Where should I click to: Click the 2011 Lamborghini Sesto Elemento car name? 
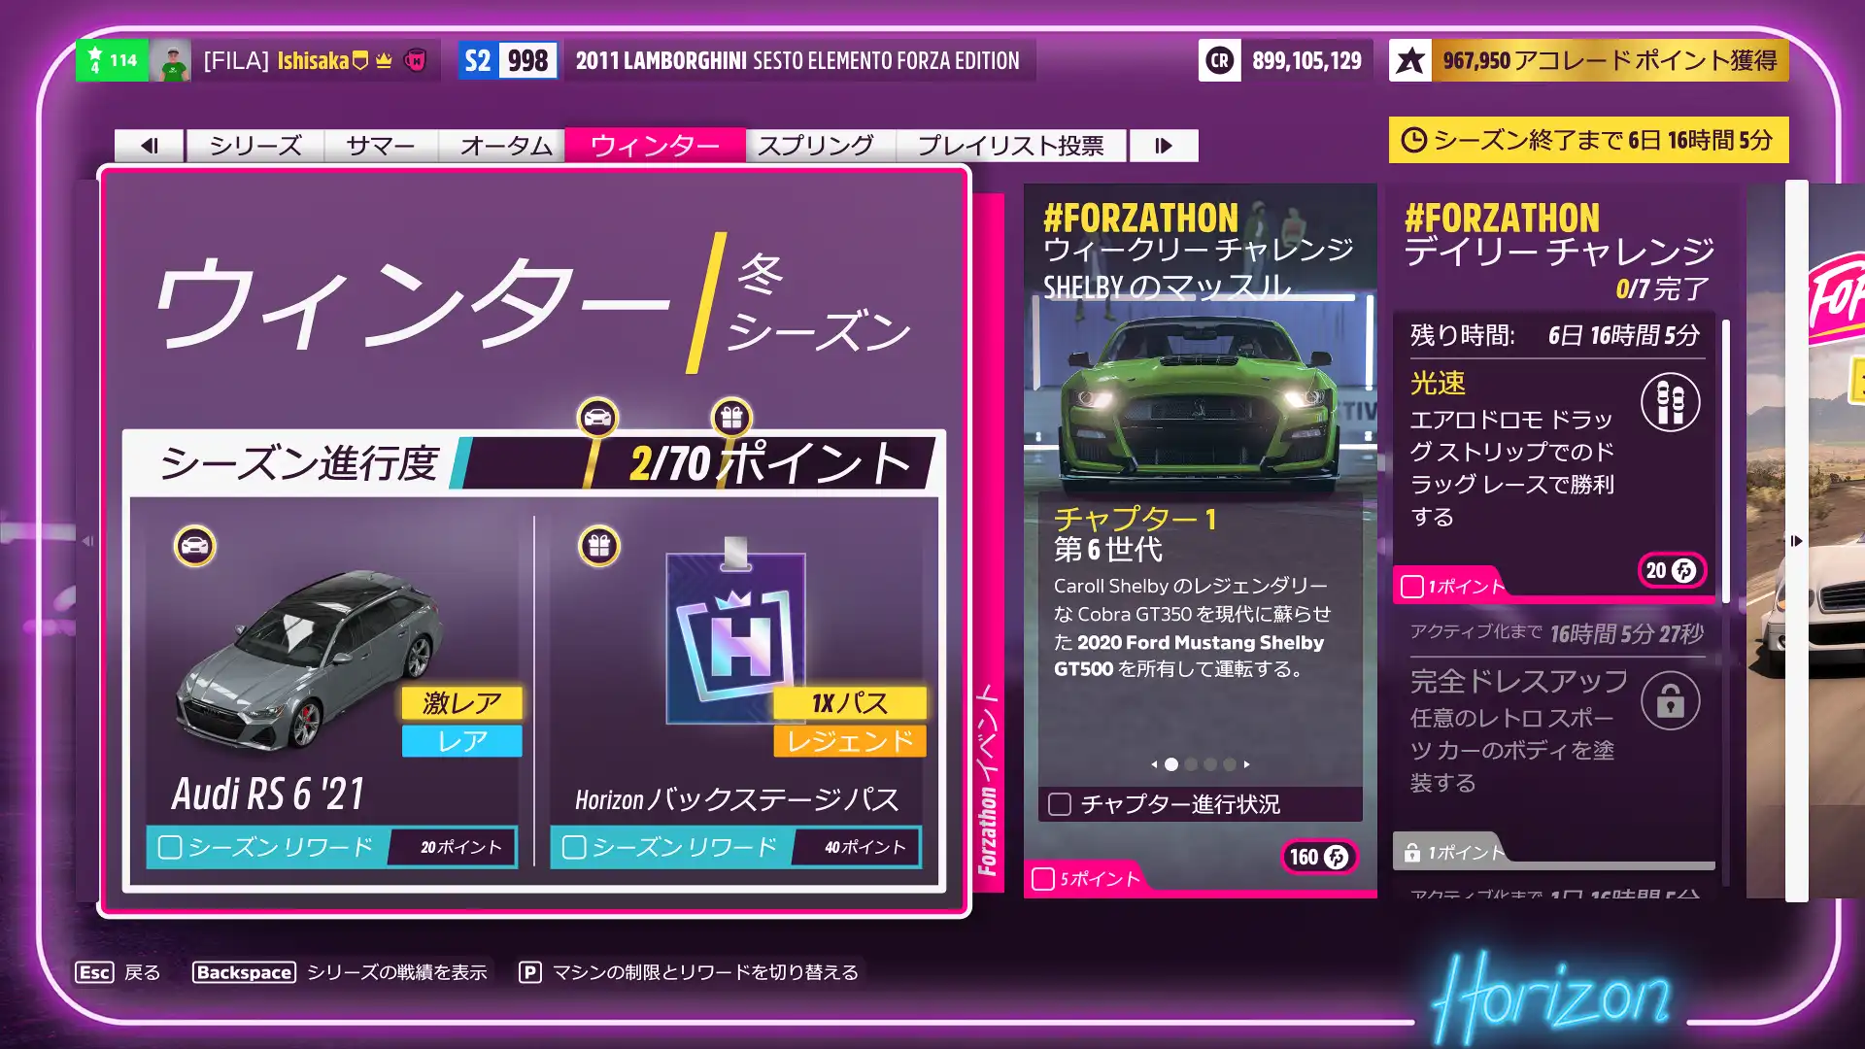click(797, 60)
